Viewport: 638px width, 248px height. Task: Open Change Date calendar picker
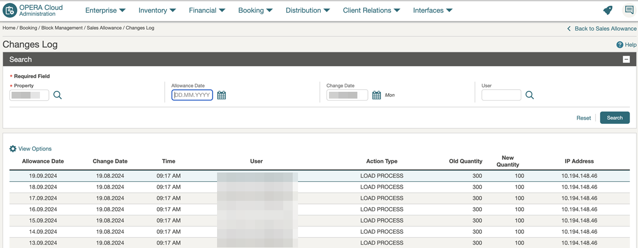point(376,95)
